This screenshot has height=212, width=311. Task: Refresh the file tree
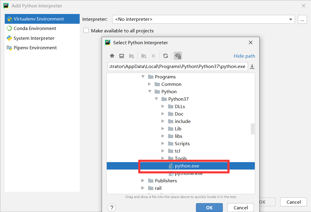(166, 56)
